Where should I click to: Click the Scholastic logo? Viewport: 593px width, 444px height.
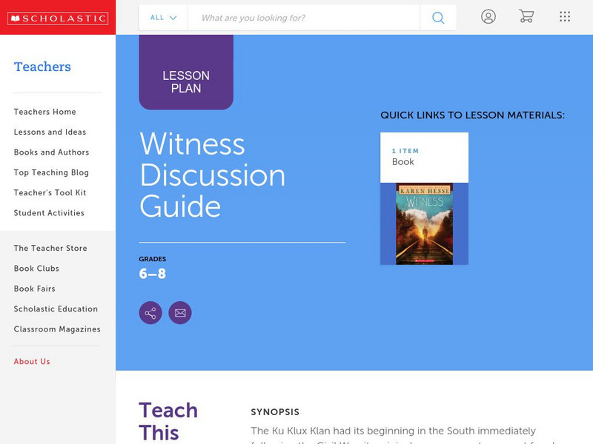58,18
